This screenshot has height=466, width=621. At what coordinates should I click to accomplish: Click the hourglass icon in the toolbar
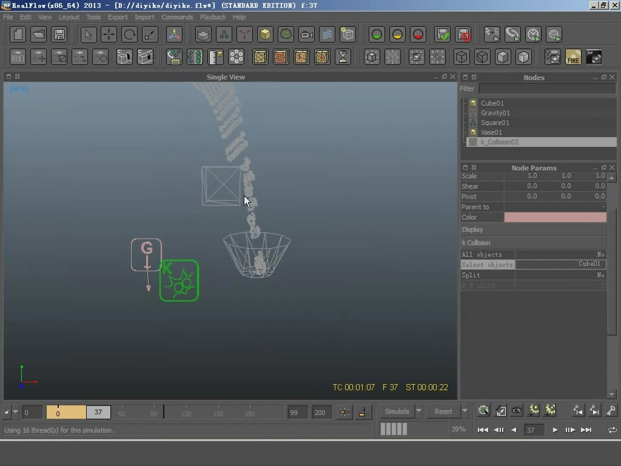343,57
